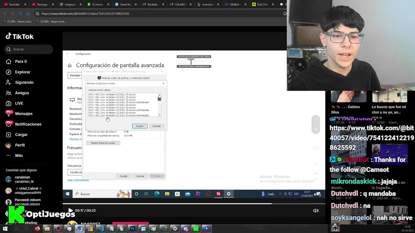The height and width of the screenshot is (233, 415).
Task: Click the TikTok URL address bar
Action: 85,14
